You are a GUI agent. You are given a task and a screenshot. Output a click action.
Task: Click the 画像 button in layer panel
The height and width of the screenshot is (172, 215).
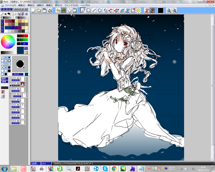pyautogui.click(x=4, y=79)
